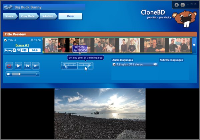Skip to next chapter

(x=36, y=66)
